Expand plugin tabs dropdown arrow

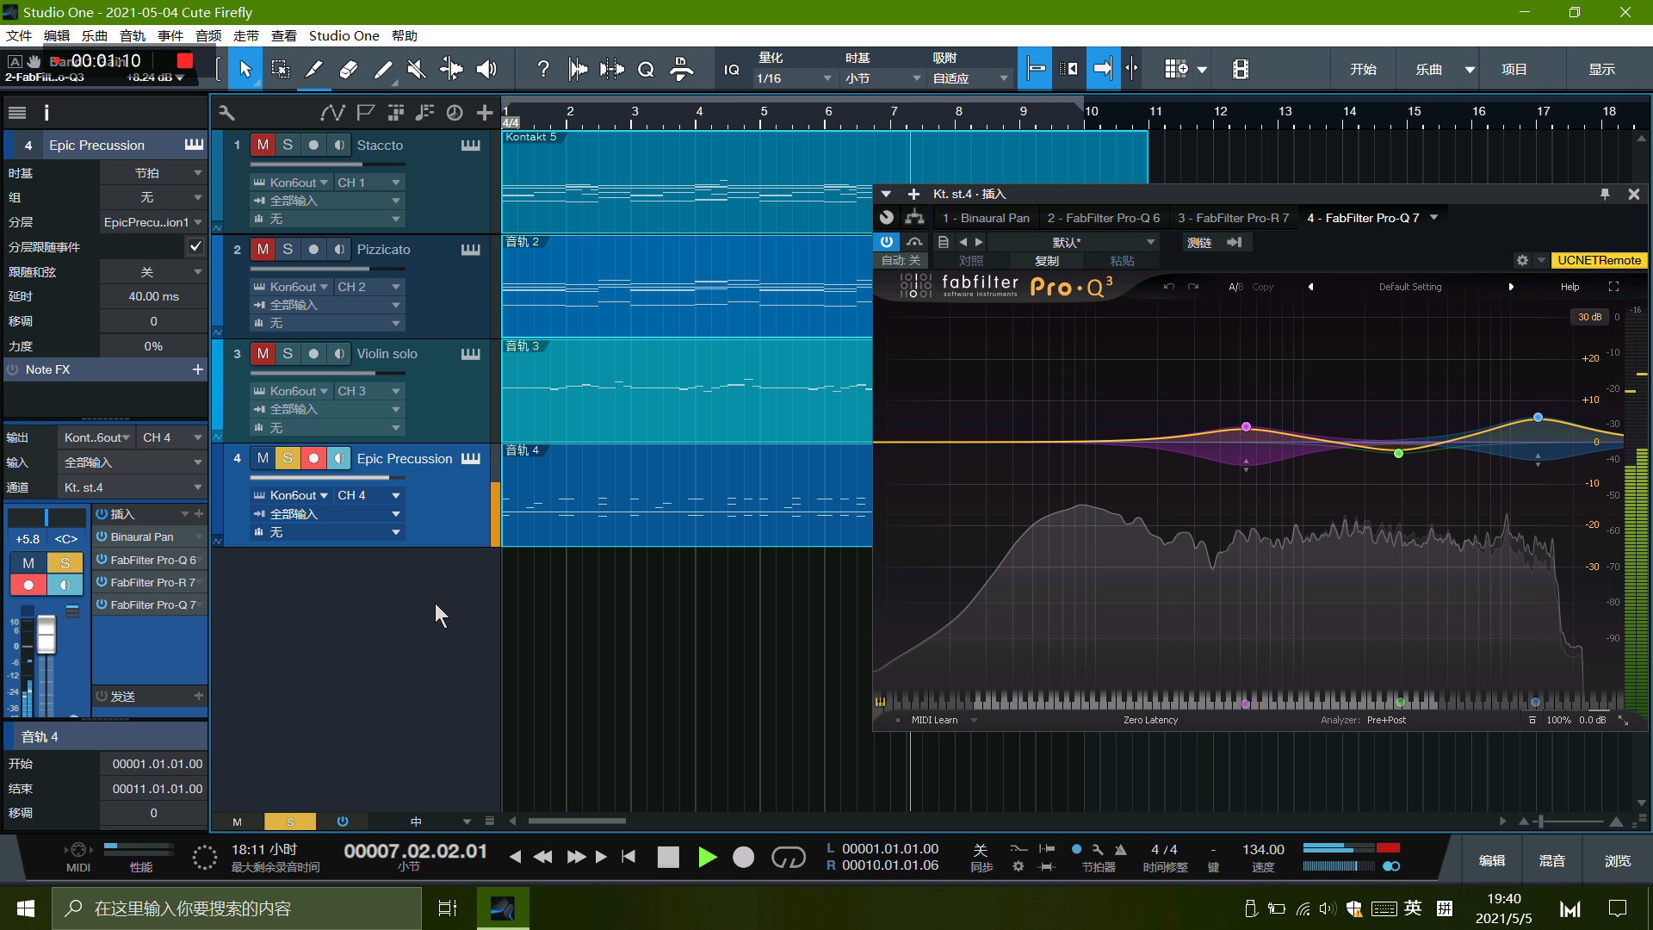click(1433, 218)
